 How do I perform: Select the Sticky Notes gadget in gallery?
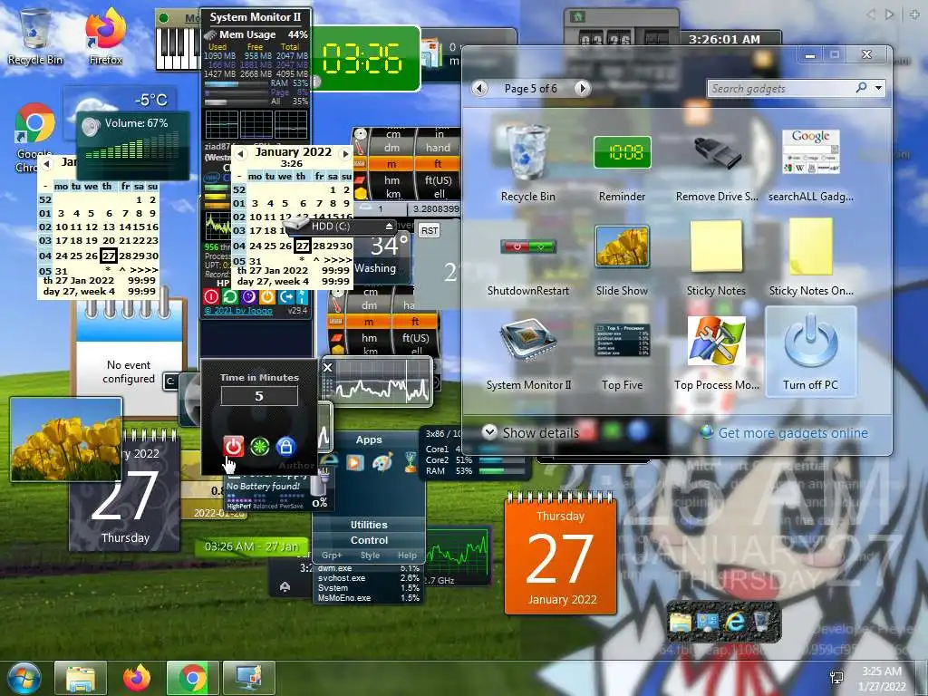(716, 257)
